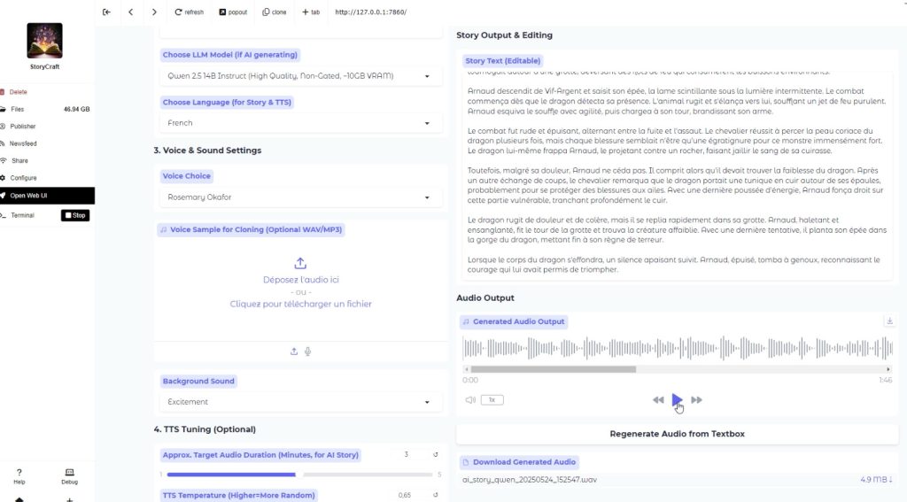Click the refresh button in top toolbar

point(190,12)
